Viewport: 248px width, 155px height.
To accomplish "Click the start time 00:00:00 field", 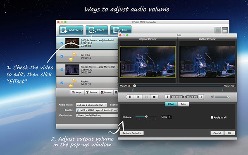I will pyautogui.click(x=177, y=97).
